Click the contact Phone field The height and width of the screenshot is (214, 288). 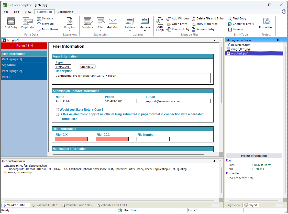pos(120,101)
